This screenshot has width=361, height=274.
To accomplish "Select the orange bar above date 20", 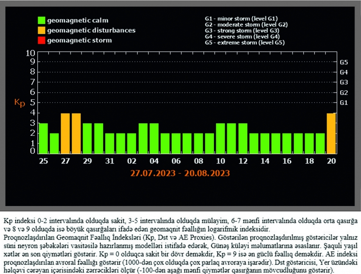I will (x=331, y=134).
